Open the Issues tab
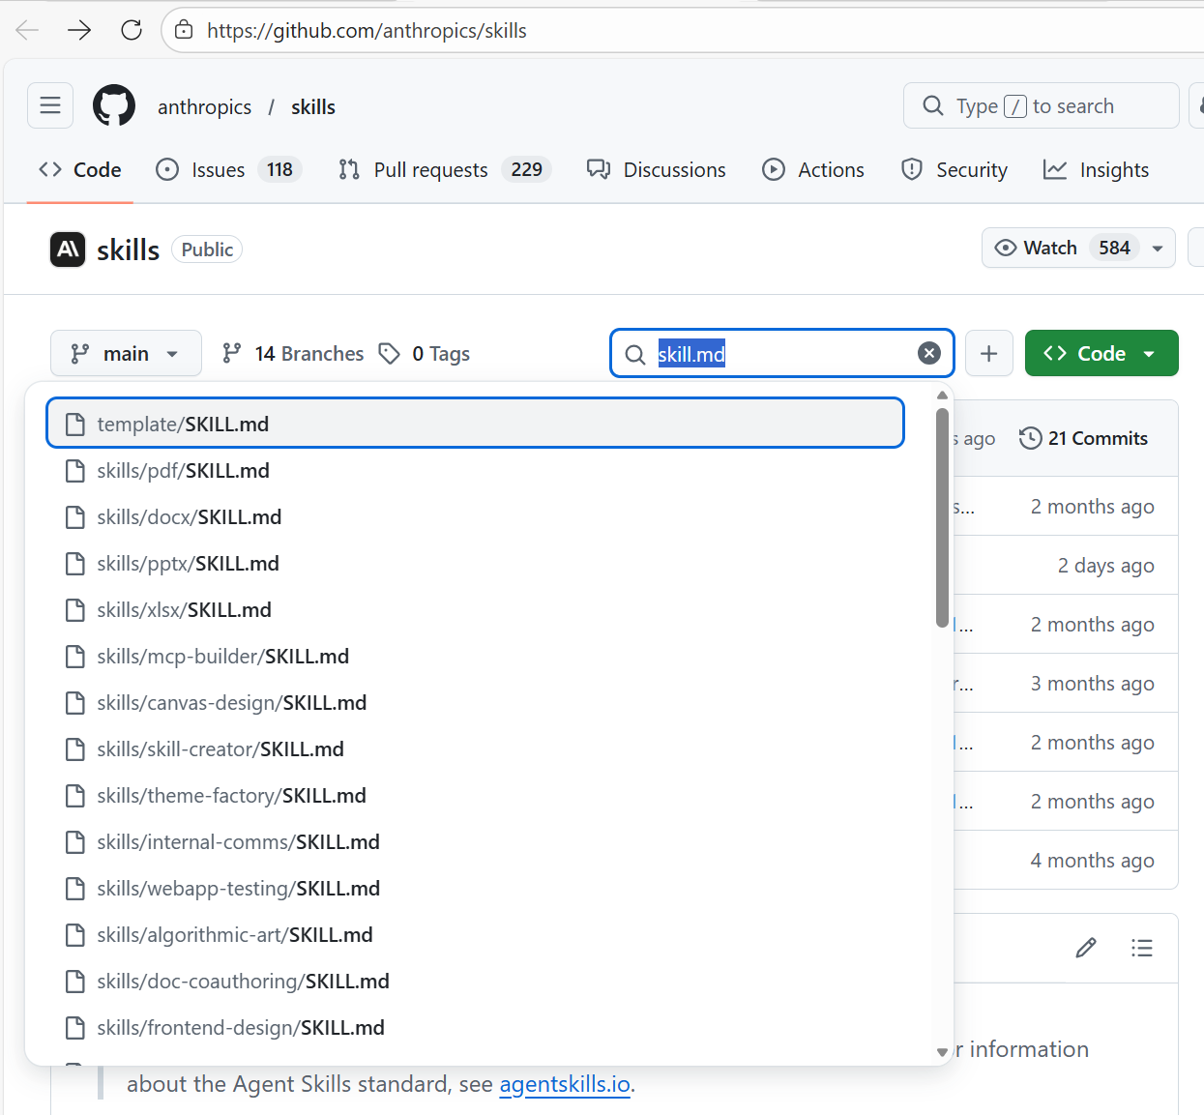Viewport: 1204px width, 1115px height. (229, 170)
